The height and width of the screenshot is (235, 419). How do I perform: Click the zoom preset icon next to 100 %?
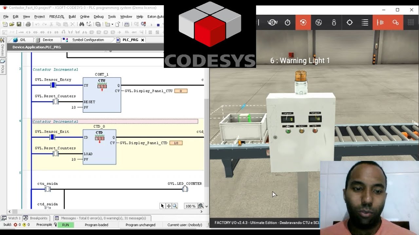(x=201, y=206)
